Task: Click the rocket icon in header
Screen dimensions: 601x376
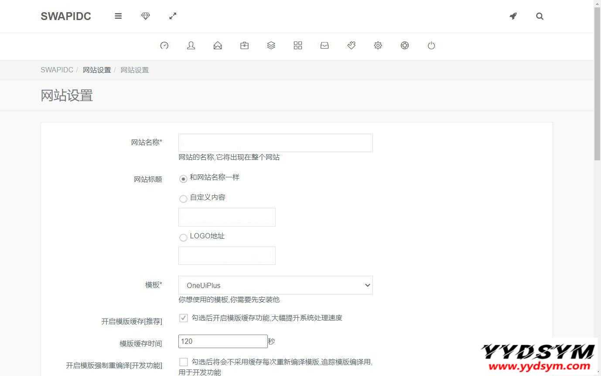Action: click(x=513, y=16)
